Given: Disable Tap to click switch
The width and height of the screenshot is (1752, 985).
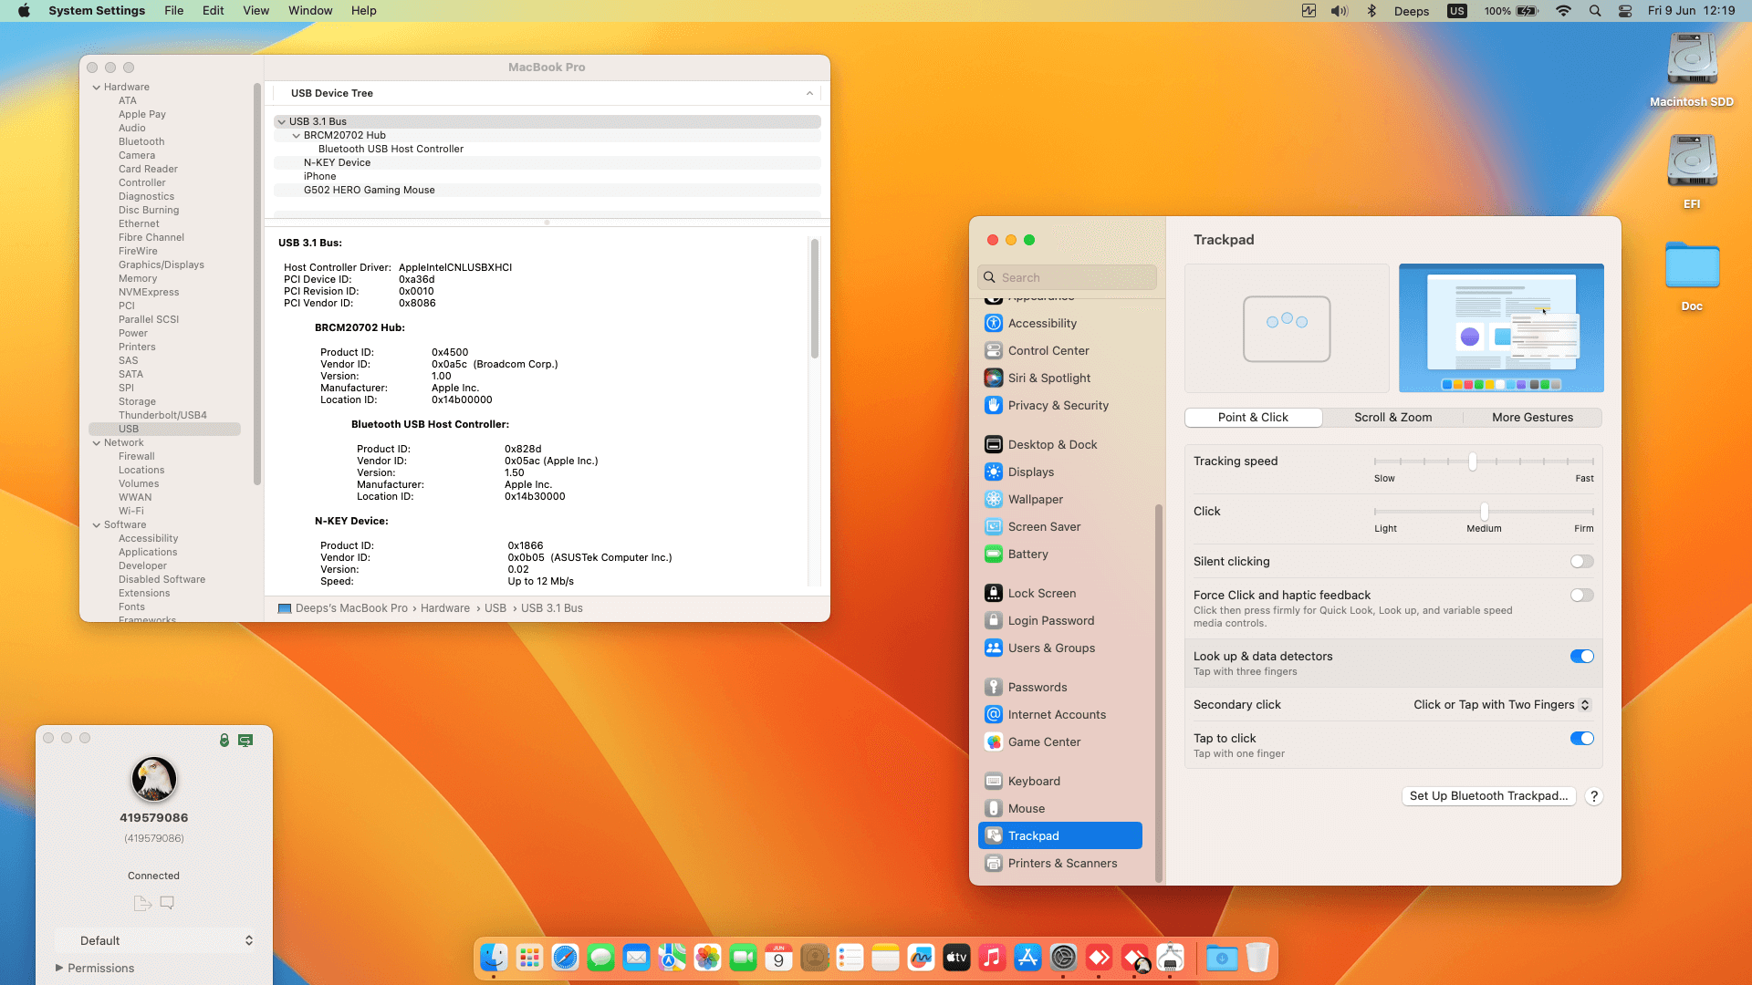Looking at the screenshot, I should pos(1581,738).
